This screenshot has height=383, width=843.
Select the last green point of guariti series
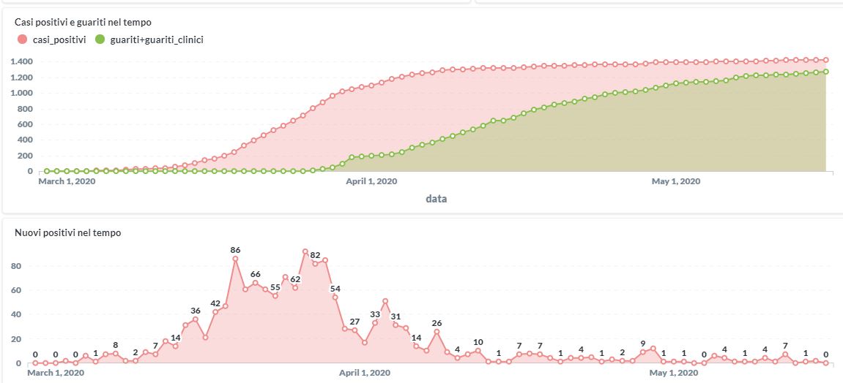click(x=825, y=72)
